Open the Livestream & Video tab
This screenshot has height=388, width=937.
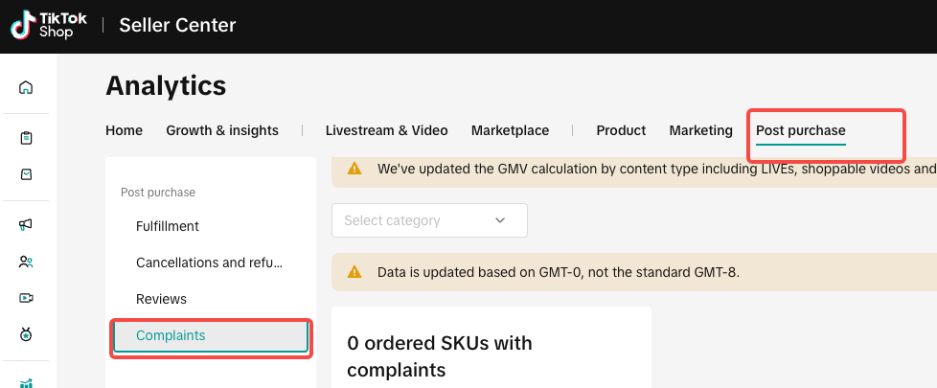387,130
